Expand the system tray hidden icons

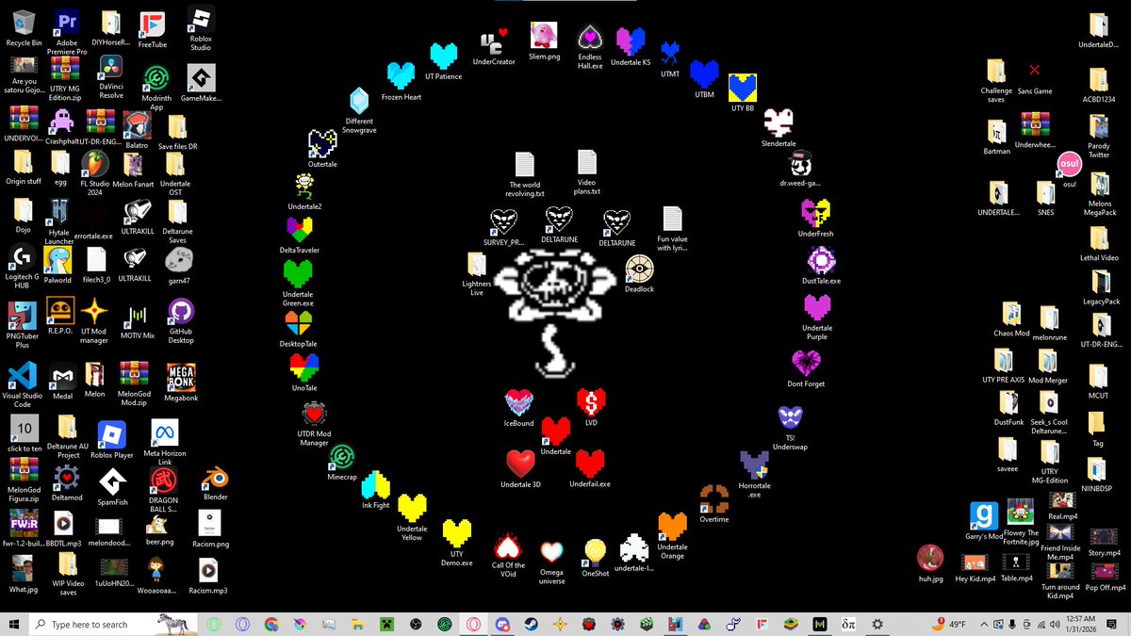click(x=985, y=624)
